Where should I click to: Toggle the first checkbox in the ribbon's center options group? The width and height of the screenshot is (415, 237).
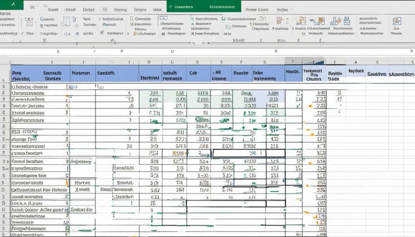coord(193,19)
